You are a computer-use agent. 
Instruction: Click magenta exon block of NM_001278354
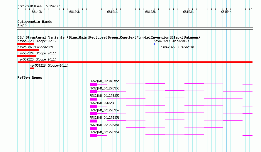tap(93, 136)
